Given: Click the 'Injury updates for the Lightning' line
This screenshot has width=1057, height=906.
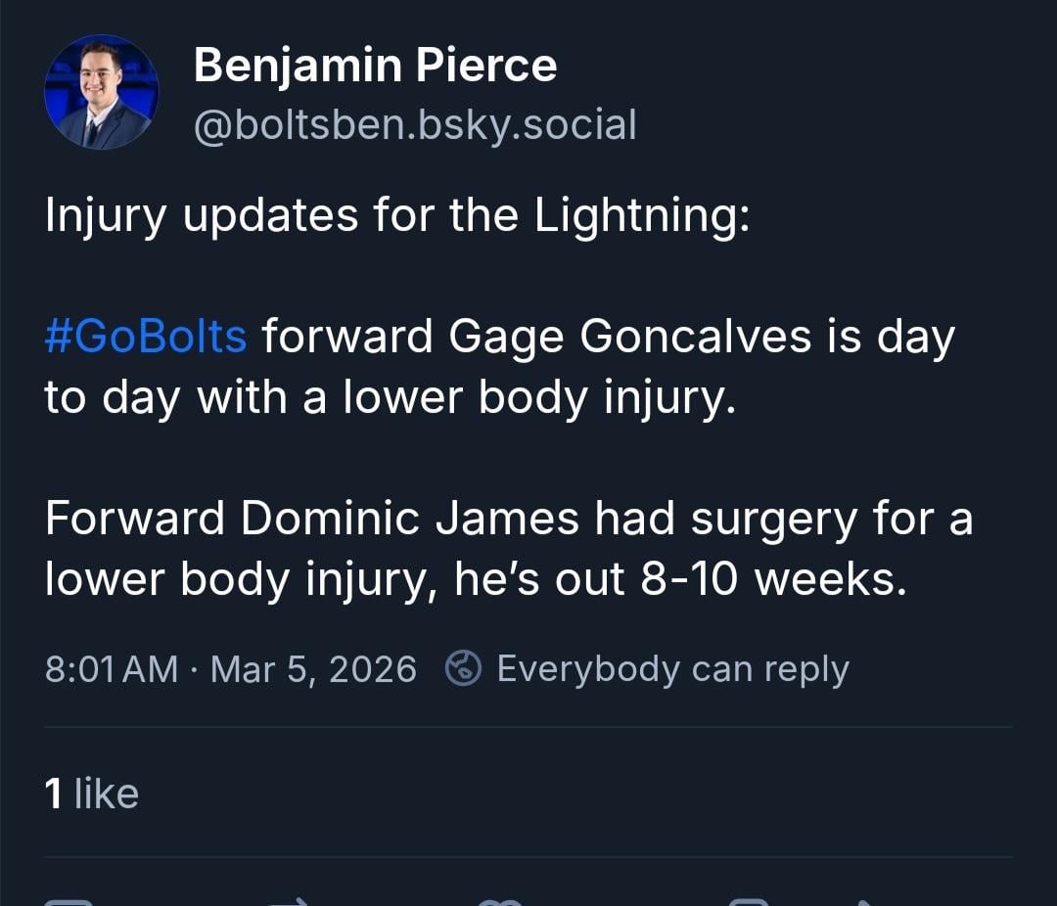Looking at the screenshot, I should click(396, 215).
